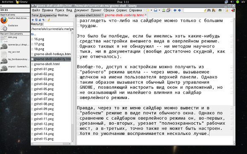The image size is (247, 154).
Task: Open 666.png in Recent Documents
Action: (15, 39)
